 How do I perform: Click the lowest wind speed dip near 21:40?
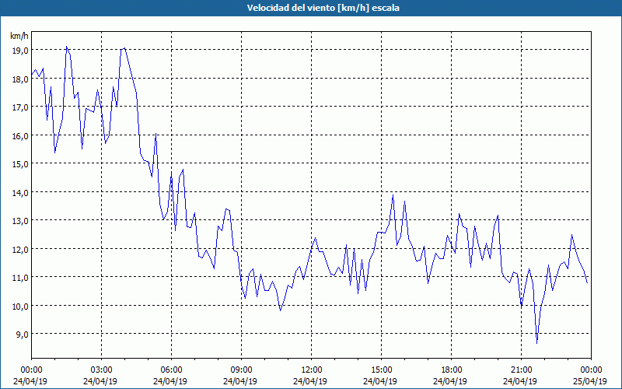click(x=536, y=342)
